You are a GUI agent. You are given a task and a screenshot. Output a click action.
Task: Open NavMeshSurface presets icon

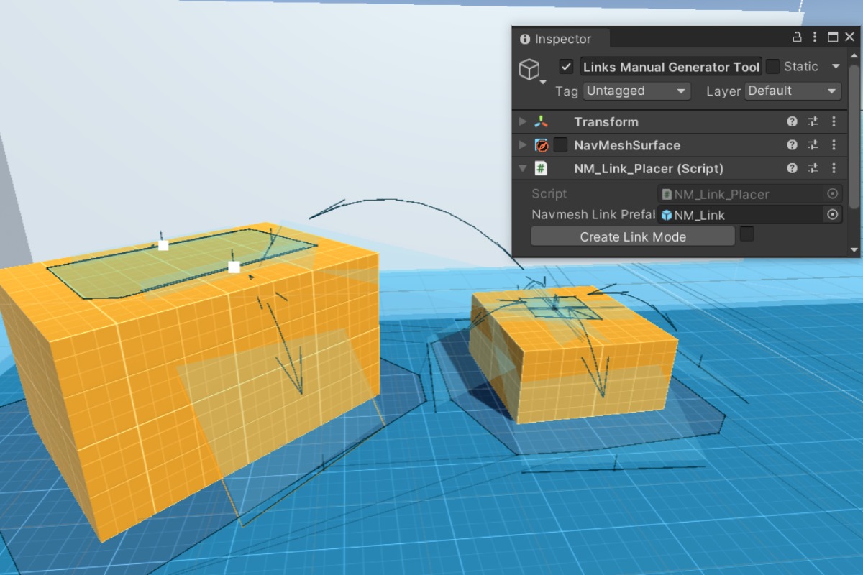pyautogui.click(x=813, y=145)
